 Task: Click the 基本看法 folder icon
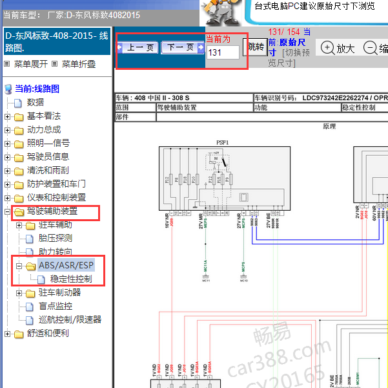[19, 116]
